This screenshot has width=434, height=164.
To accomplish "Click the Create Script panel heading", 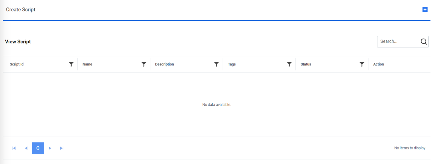I will pos(21,10).
